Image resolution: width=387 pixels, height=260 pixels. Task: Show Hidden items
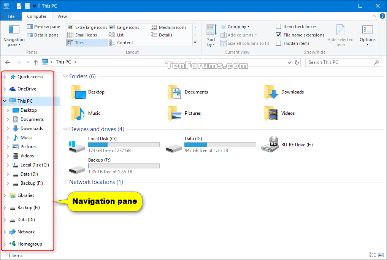tap(279, 43)
